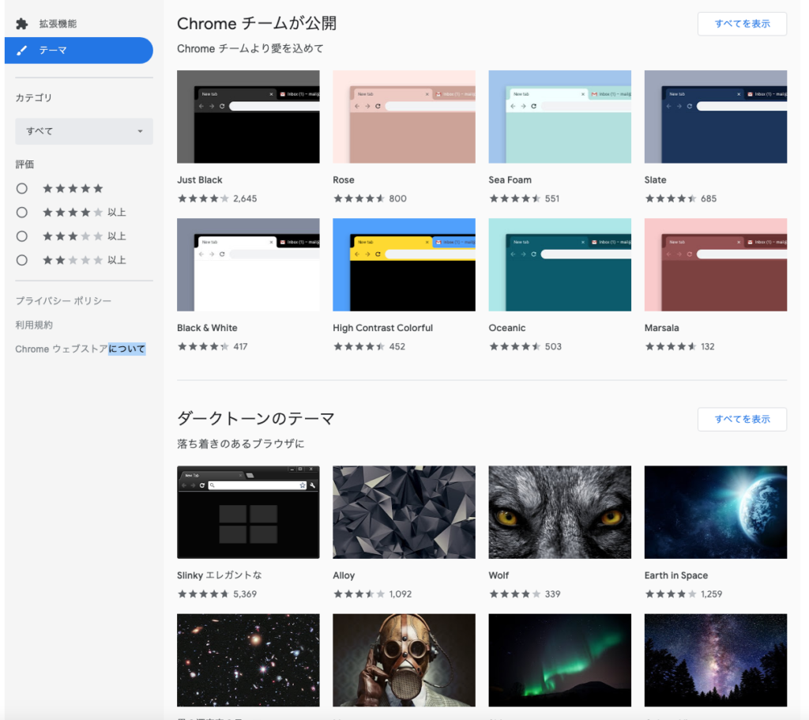Viewport: 809px width, 720px height.
Task: Click the Slate theme title
Action: point(655,180)
